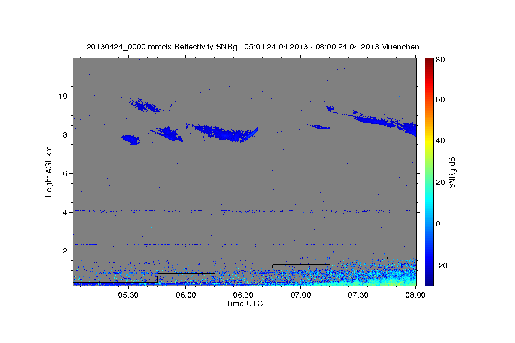The height and width of the screenshot is (343, 515).
Task: Click the colorbar value -20
Action: pos(442,265)
